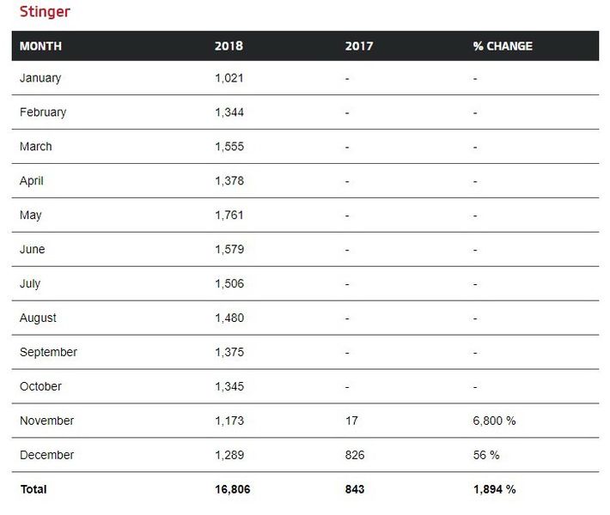
Task: Select the April row label
Action: (x=32, y=181)
